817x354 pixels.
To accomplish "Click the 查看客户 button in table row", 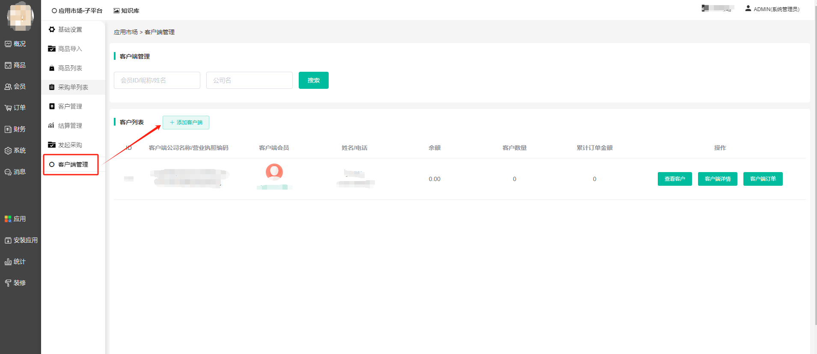I will click(674, 179).
